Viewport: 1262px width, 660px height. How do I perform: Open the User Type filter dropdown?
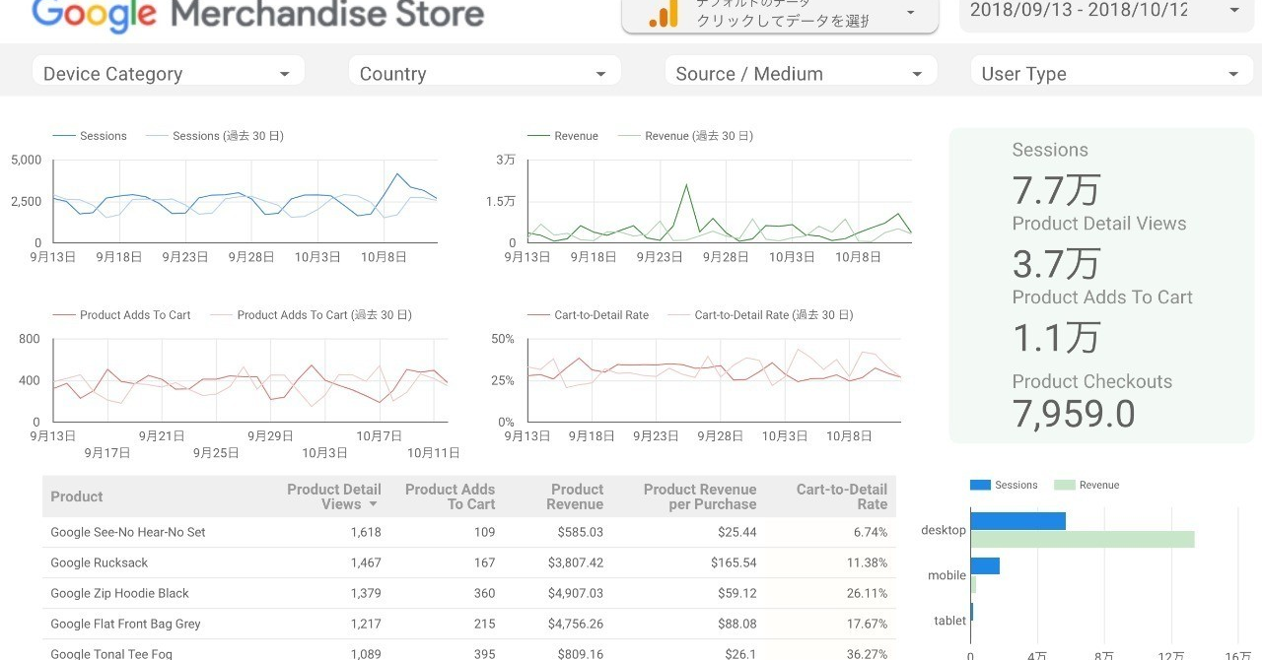pyautogui.click(x=1111, y=73)
